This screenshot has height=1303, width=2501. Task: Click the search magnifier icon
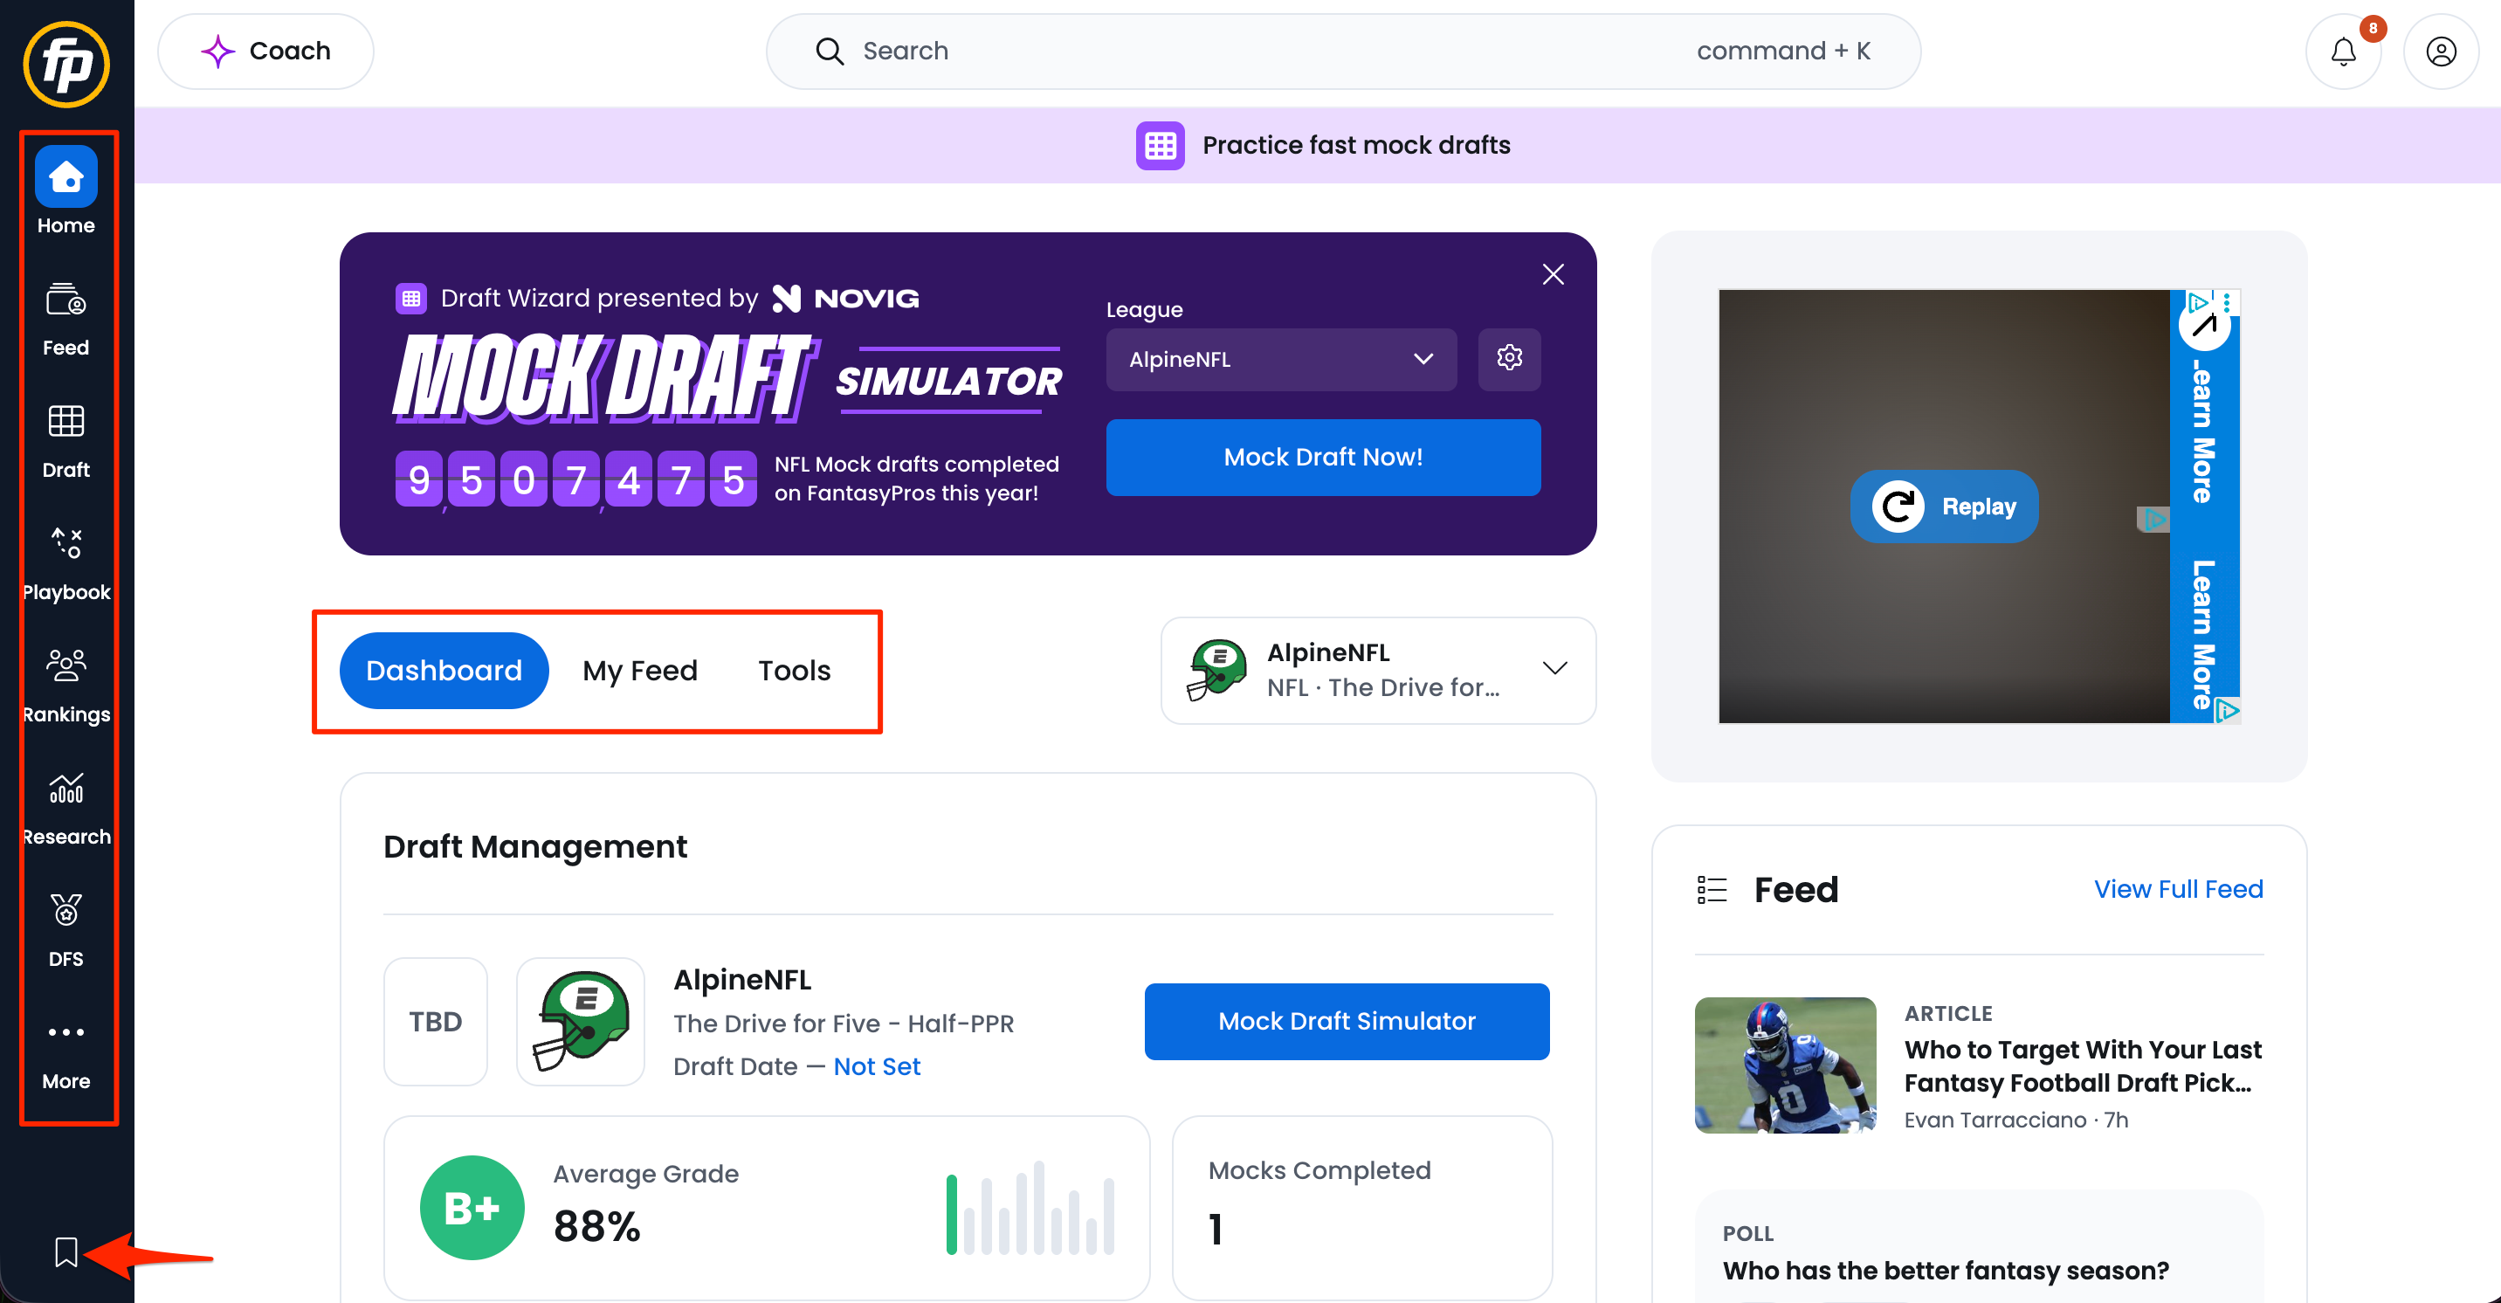coord(829,52)
